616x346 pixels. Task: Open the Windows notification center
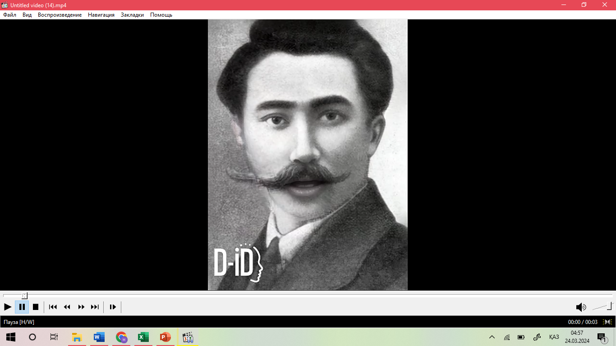click(602, 337)
